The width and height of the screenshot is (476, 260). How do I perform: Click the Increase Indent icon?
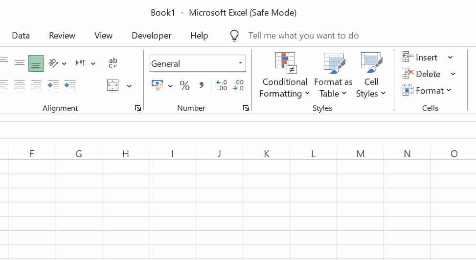click(70, 85)
